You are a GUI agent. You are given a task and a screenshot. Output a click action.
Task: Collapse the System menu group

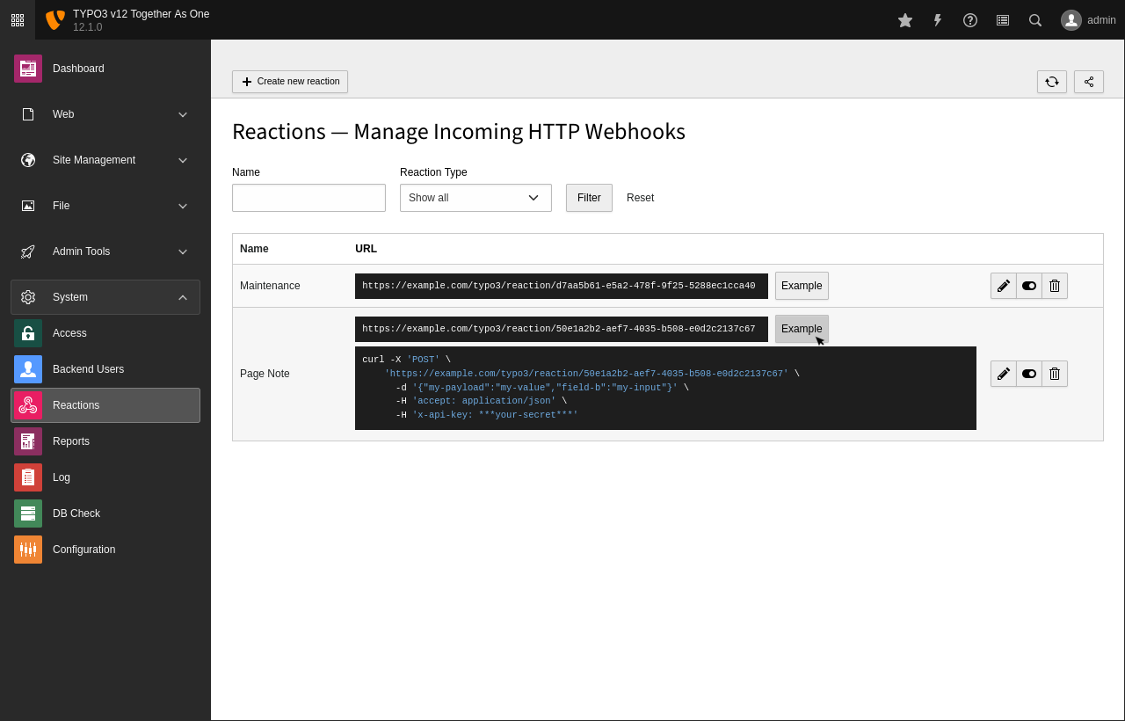click(x=105, y=297)
